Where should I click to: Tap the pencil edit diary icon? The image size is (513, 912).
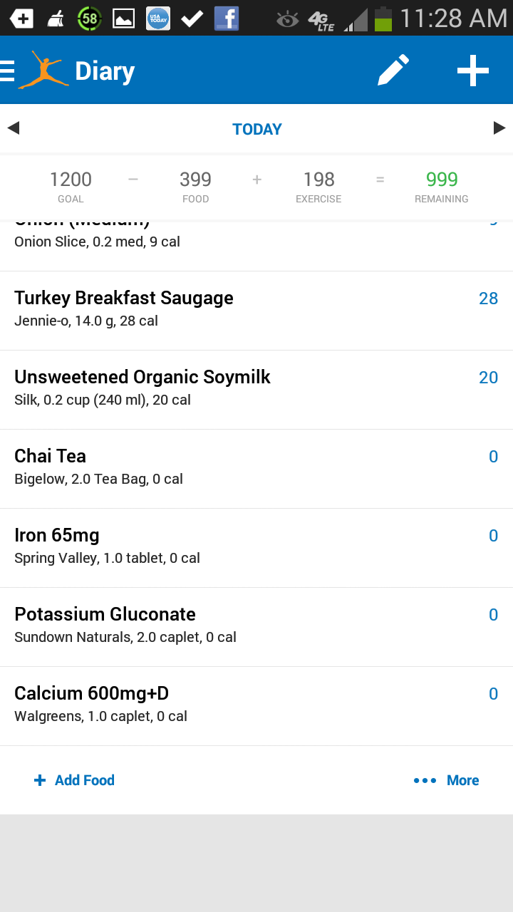393,71
